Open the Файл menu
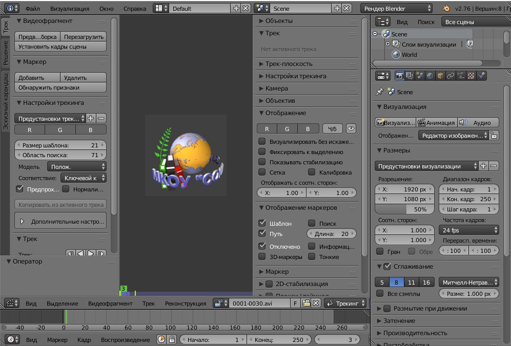The height and width of the screenshot is (346, 511). pyautogui.click(x=33, y=9)
